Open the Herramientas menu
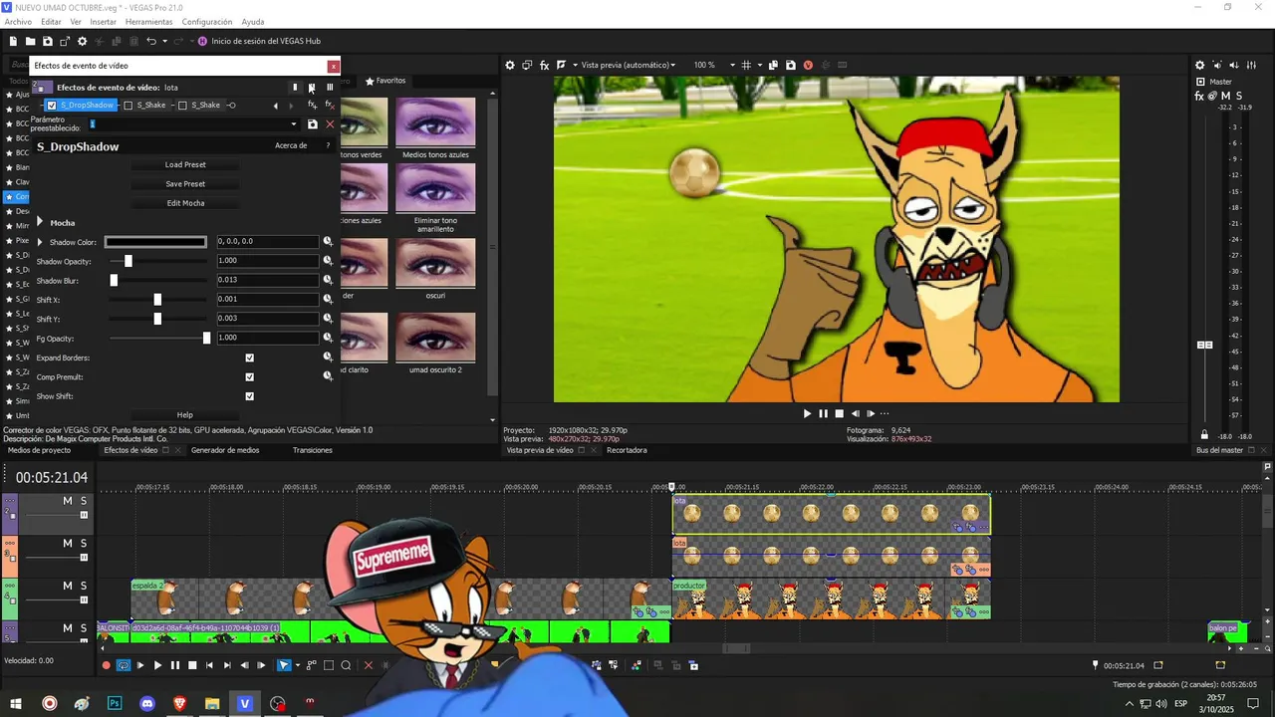 [x=148, y=22]
